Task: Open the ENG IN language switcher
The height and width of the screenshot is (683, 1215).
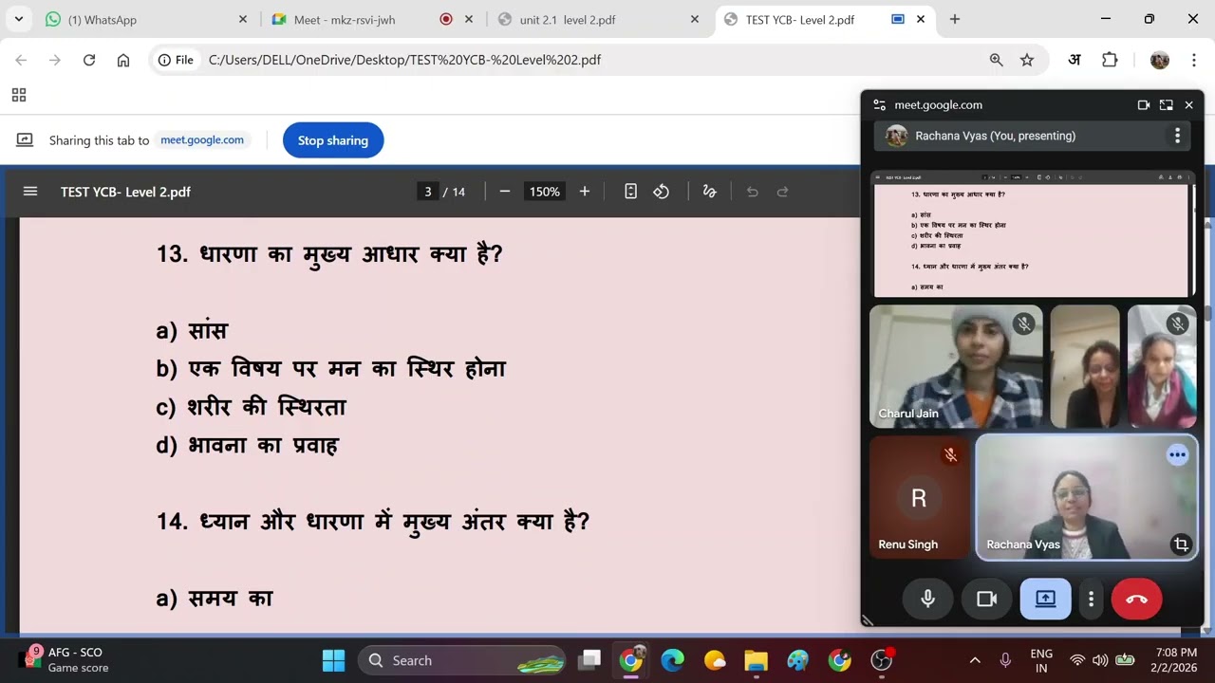Action: [x=1041, y=660]
